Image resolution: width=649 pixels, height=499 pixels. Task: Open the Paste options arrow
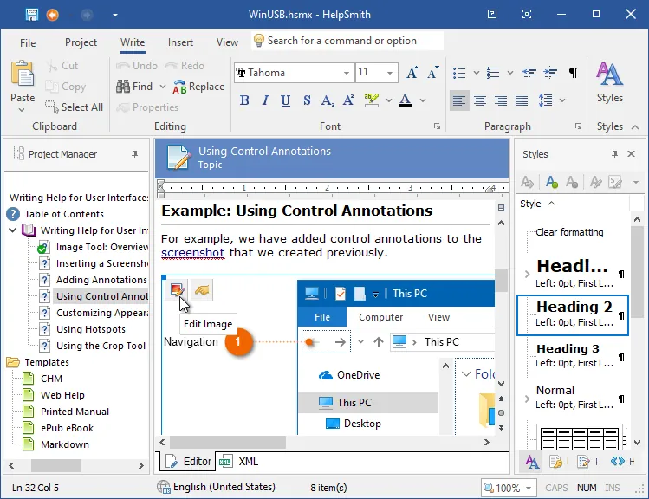pos(22,110)
